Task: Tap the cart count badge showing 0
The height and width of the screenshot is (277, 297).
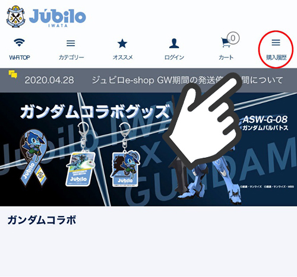Action: click(233, 38)
